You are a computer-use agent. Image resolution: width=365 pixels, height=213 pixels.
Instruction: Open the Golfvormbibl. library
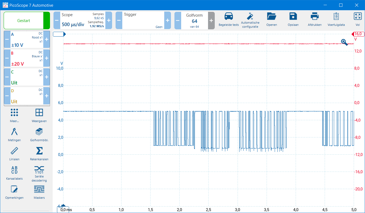(39, 132)
